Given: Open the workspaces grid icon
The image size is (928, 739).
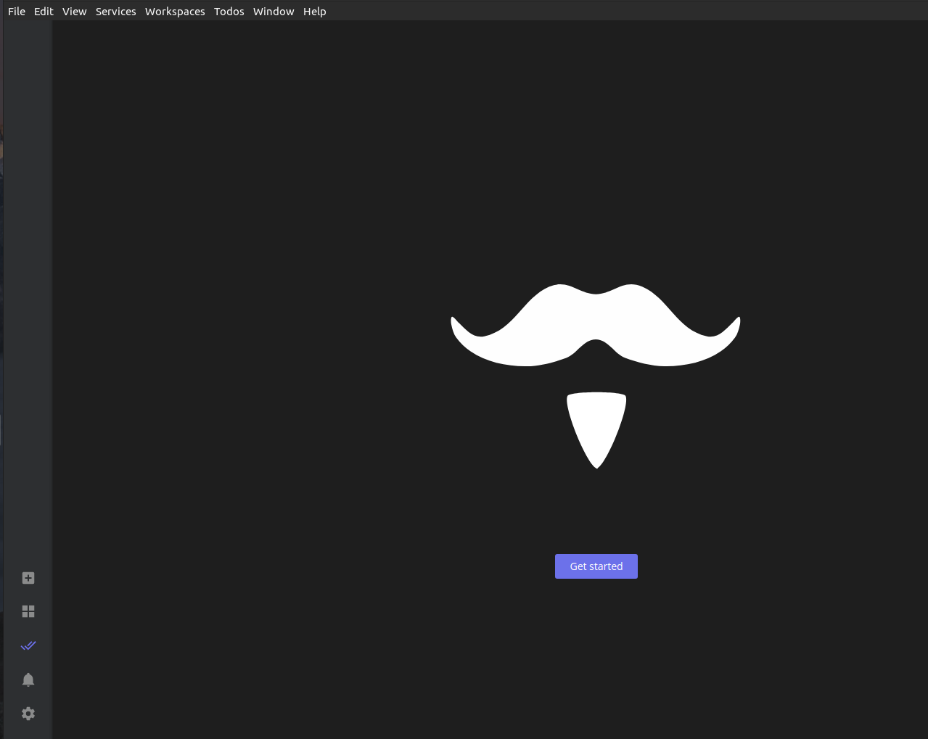Looking at the screenshot, I should pyautogui.click(x=28, y=611).
